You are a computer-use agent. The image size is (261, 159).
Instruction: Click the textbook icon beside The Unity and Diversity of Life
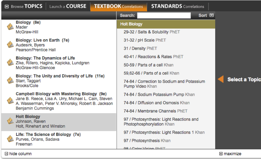[x=10, y=80]
